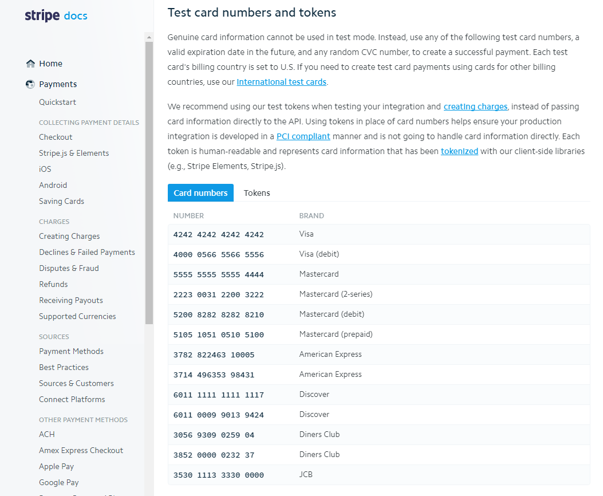Open the Home sidebar link
The width and height of the screenshot is (603, 496).
coord(51,64)
